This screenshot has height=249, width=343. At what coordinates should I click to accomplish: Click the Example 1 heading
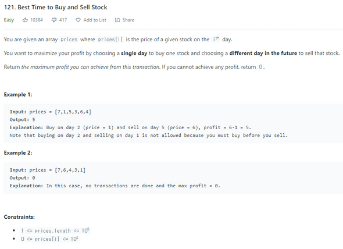pyautogui.click(x=18, y=95)
